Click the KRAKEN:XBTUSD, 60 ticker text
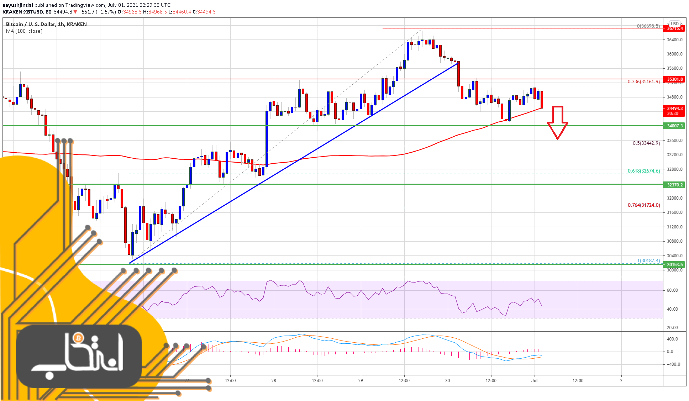Viewport: 689px width, 401px height. tap(27, 12)
